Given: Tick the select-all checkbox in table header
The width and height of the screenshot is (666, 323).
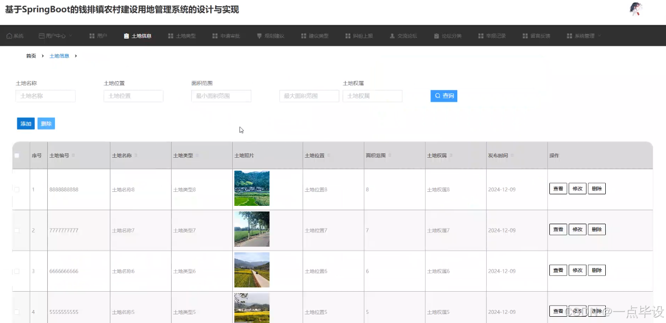Looking at the screenshot, I should [17, 156].
